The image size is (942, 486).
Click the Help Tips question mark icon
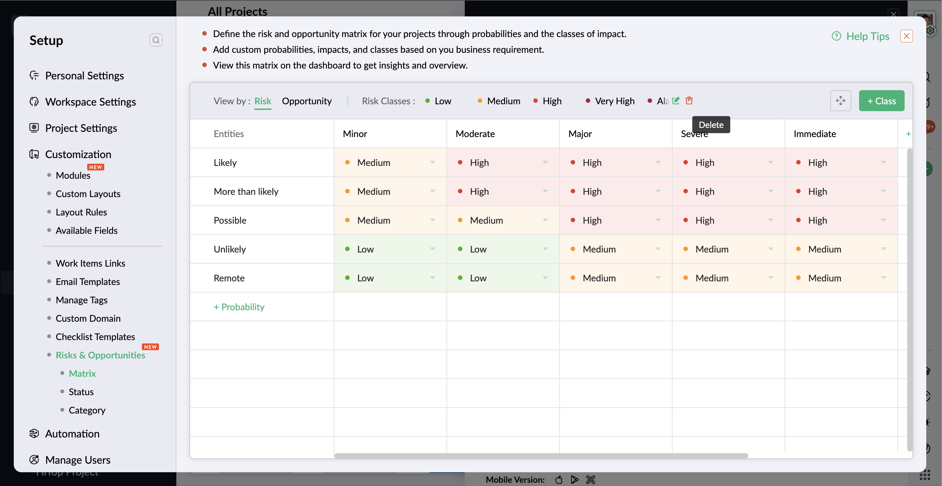(836, 36)
